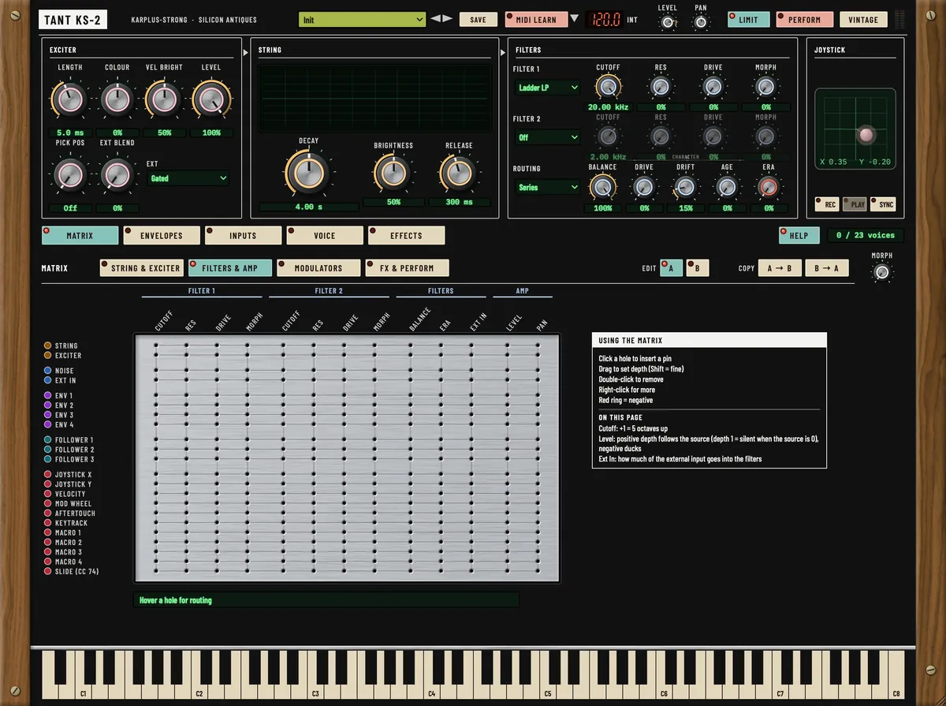Viewport: 946px width, 706px height.
Task: Click the Exciter Length knob
Action: tap(70, 99)
